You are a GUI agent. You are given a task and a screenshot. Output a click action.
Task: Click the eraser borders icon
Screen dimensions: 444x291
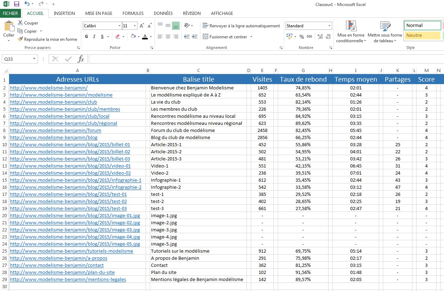pyautogui.click(x=118, y=37)
